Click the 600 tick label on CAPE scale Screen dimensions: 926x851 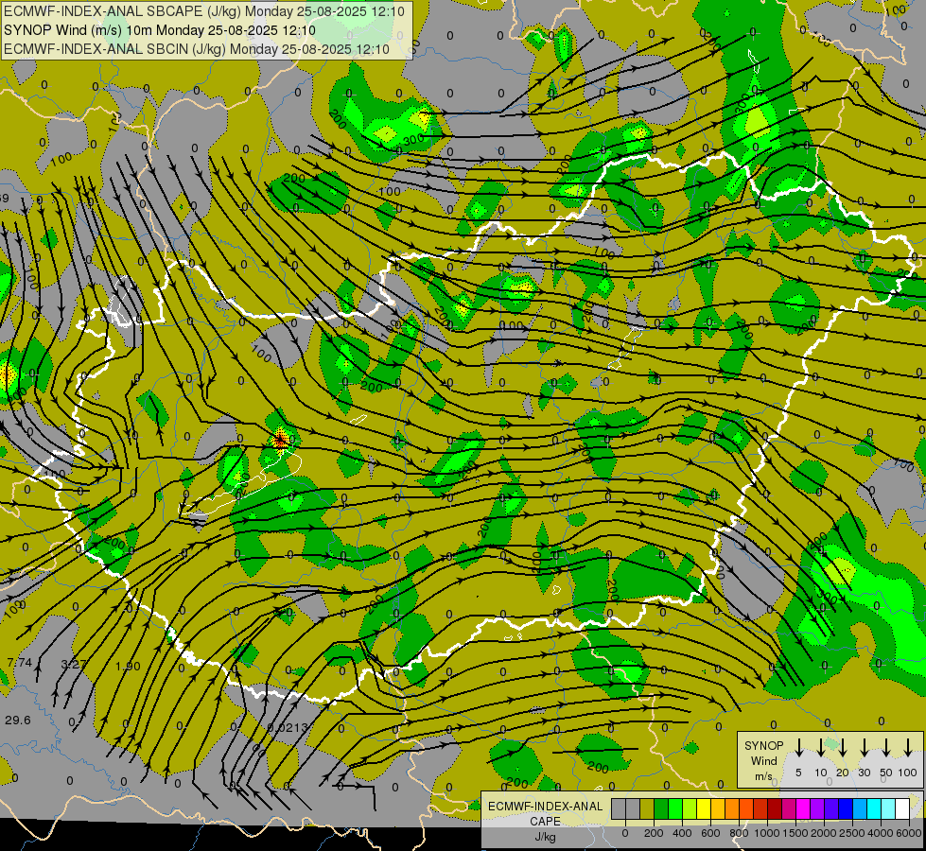[710, 833]
